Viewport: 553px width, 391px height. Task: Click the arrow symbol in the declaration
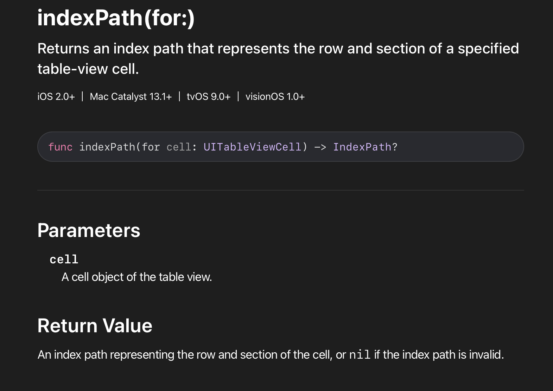point(320,147)
